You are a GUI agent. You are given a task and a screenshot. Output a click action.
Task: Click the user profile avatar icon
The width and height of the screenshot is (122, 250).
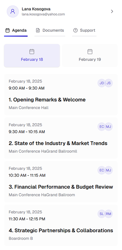tap(13, 11)
